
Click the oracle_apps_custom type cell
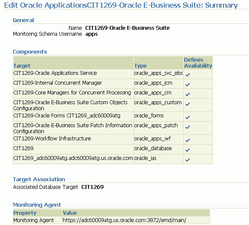point(159,105)
